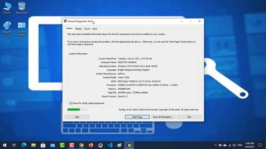Click the Processor Intel Core i5-2450M value
The image size is (266, 149).
148,85
